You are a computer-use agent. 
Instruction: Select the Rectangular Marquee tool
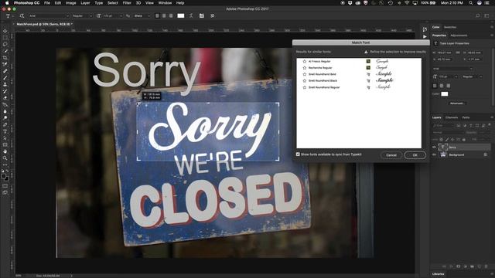point(5,38)
